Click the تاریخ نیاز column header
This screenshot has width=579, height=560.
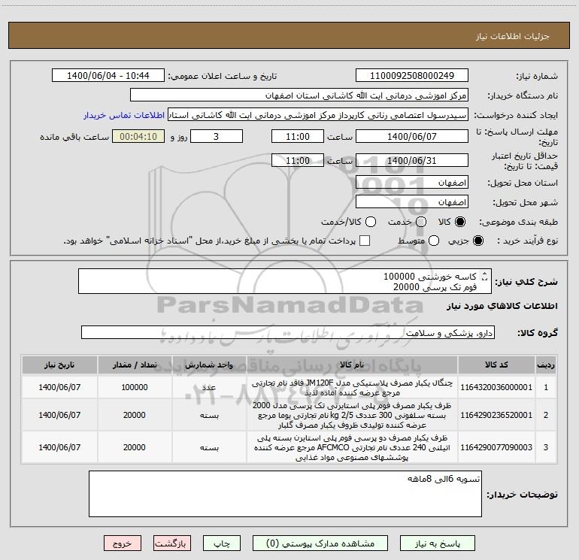tap(59, 365)
